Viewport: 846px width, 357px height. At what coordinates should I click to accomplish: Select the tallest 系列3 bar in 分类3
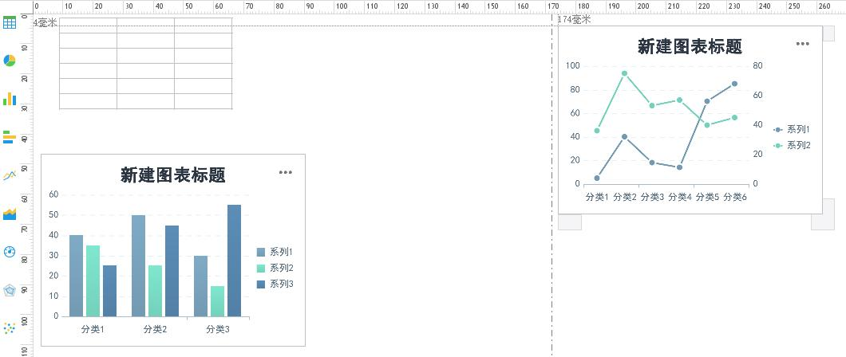[x=234, y=261]
